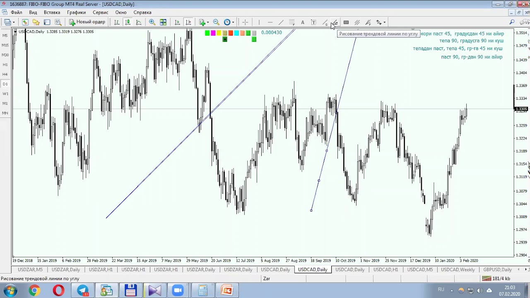This screenshot has width=530, height=298.
Task: Select the vertical line drawing tool
Action: (x=259, y=22)
